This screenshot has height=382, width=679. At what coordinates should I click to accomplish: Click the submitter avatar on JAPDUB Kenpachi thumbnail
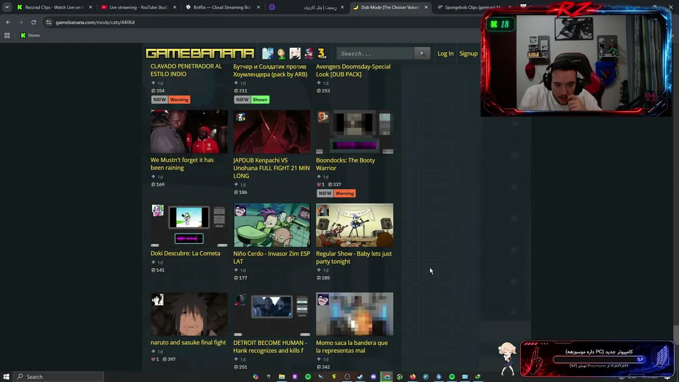240,117
